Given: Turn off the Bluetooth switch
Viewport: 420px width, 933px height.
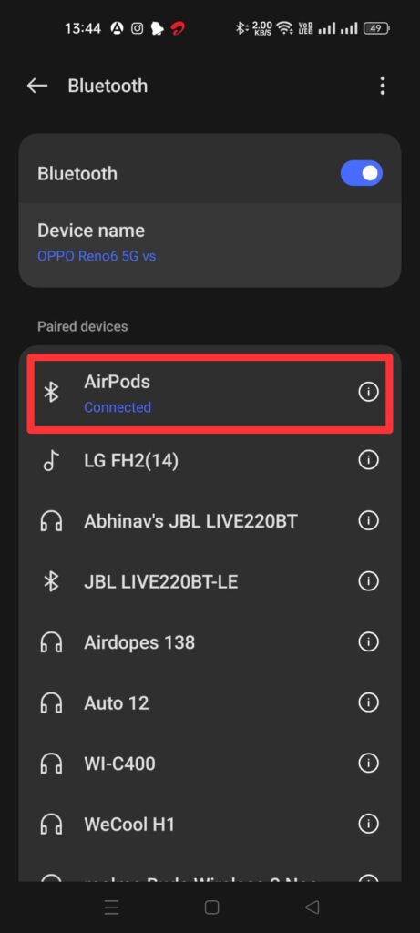Looking at the screenshot, I should click(x=361, y=173).
